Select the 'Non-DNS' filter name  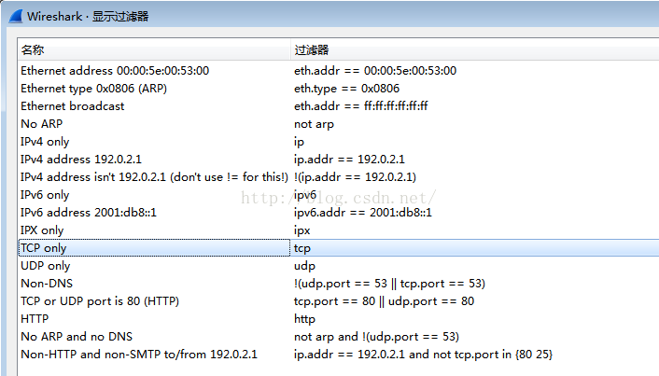click(47, 284)
